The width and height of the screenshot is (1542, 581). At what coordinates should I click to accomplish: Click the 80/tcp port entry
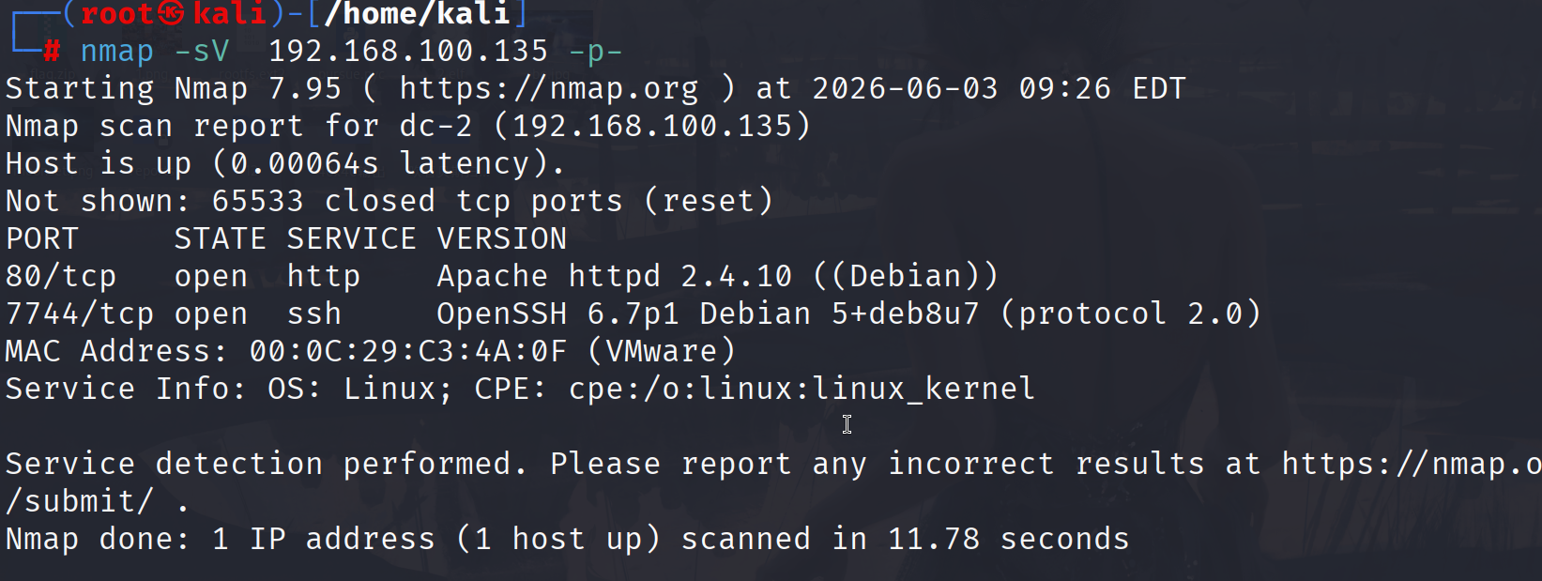[61, 276]
